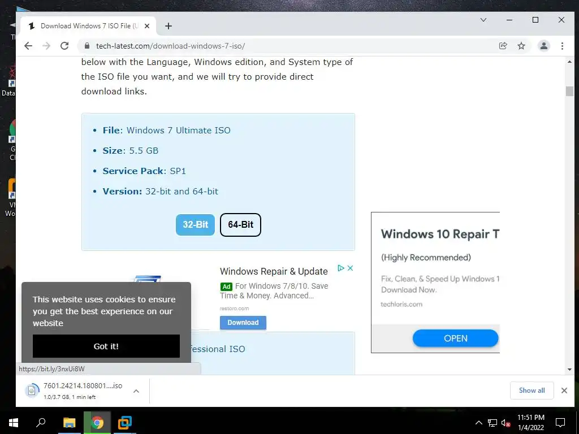Click restoro.com ad source text
The height and width of the screenshot is (434, 579).
click(x=235, y=308)
